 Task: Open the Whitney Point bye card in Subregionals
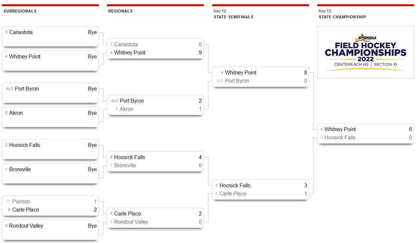click(x=50, y=61)
